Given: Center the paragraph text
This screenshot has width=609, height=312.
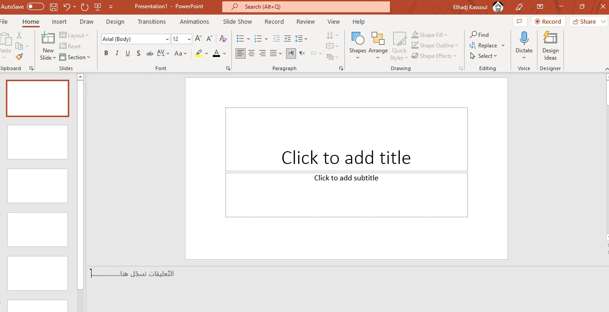Looking at the screenshot, I should click(251, 53).
